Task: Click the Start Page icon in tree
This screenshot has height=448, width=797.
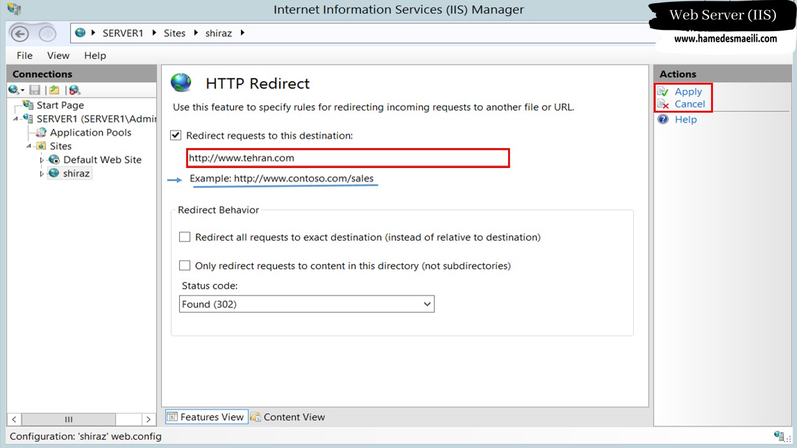Action: (x=28, y=105)
